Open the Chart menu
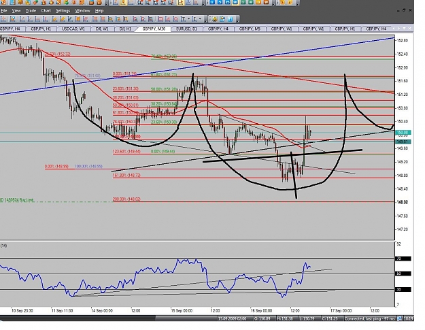Image resolution: width=425 pixels, height=330 pixels. click(46, 11)
